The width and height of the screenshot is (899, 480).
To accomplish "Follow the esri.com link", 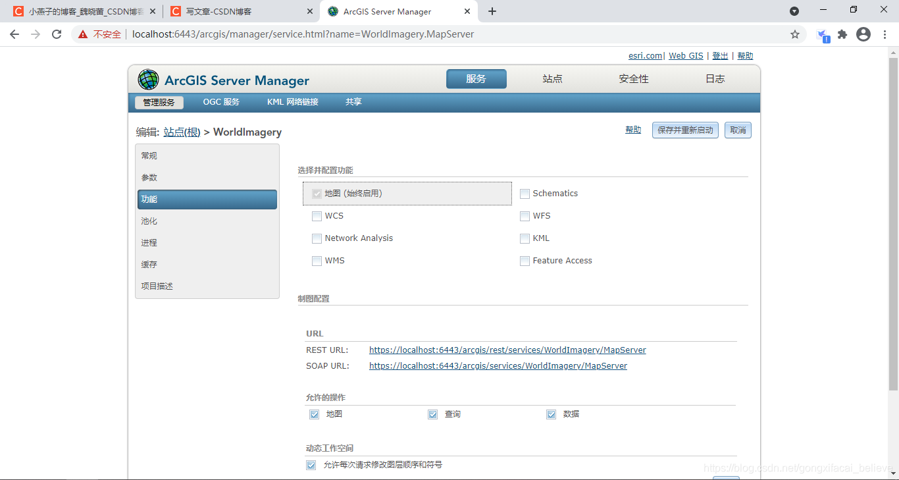I will [645, 56].
